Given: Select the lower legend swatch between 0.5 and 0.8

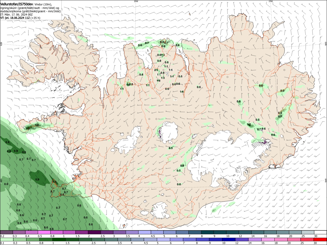Looking at the screenshot, I should [33, 239].
